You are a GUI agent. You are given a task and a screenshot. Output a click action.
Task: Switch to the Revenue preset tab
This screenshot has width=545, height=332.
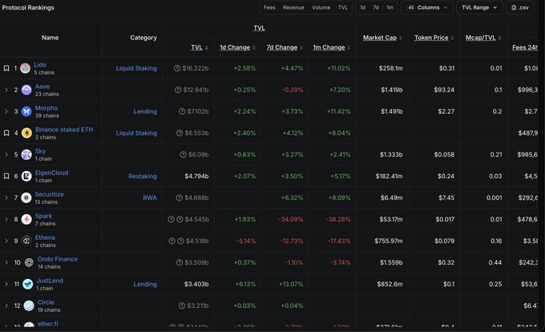tap(293, 8)
